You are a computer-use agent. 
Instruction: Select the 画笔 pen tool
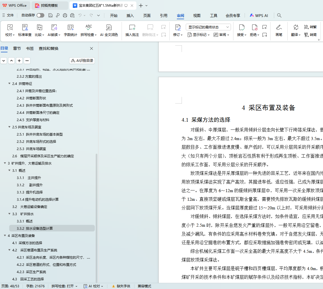click(x=279, y=28)
